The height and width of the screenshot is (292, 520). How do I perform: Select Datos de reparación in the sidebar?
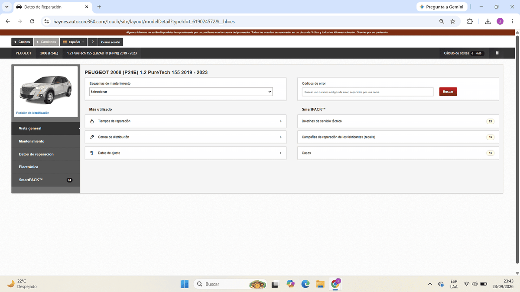click(x=45, y=154)
